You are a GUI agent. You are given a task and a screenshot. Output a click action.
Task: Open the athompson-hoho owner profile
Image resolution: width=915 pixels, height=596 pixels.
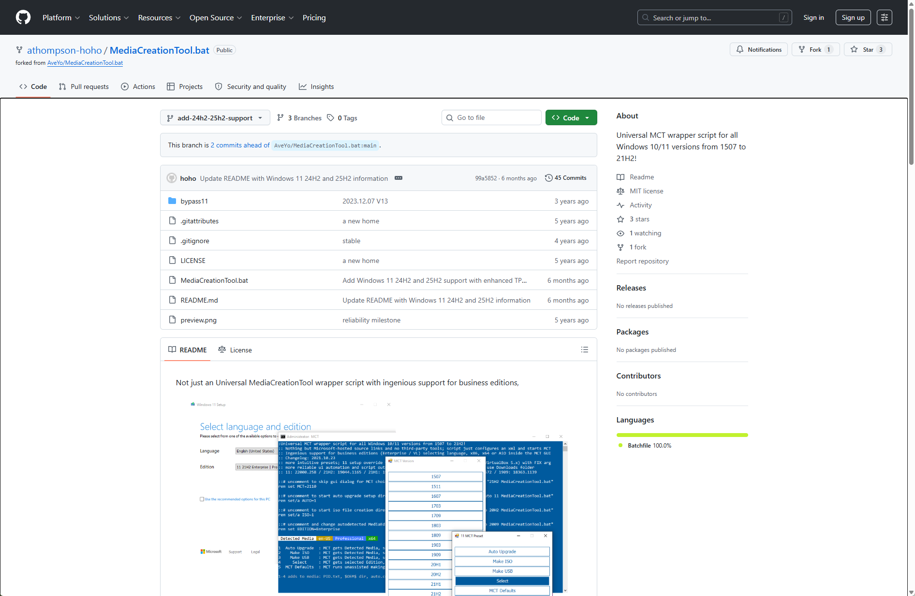pos(64,50)
